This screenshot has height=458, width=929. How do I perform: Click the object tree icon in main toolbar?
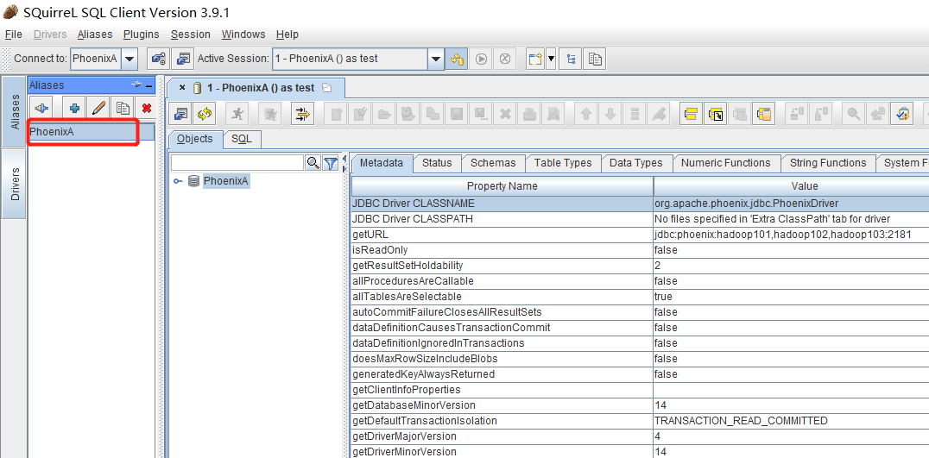tap(571, 59)
